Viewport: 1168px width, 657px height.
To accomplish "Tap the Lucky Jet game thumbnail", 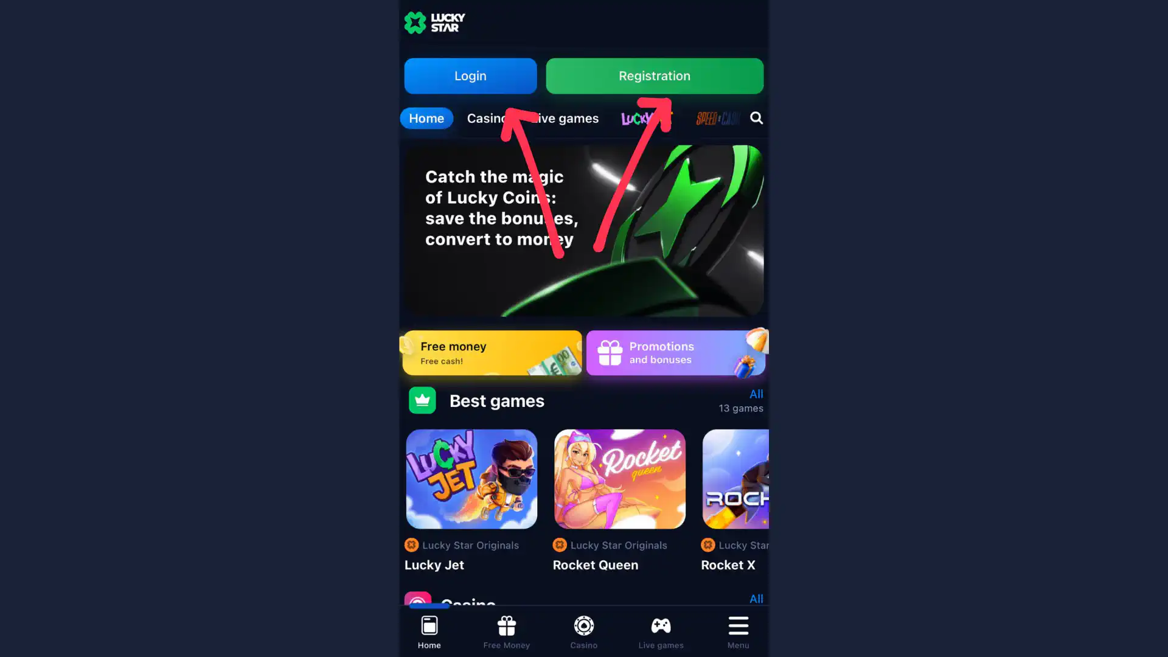I will pyautogui.click(x=471, y=479).
